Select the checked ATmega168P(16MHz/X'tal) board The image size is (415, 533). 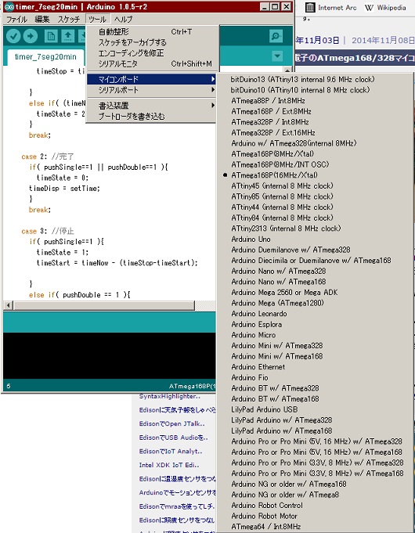[315, 175]
